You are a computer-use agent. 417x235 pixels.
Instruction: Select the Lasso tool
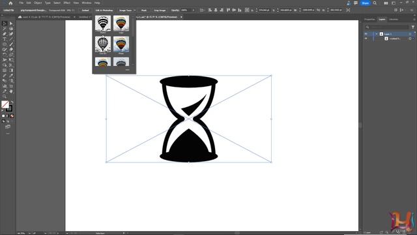tap(11, 29)
